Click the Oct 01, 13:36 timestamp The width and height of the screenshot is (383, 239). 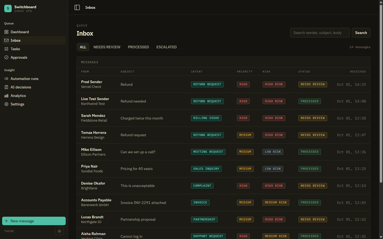pyautogui.click(x=351, y=152)
